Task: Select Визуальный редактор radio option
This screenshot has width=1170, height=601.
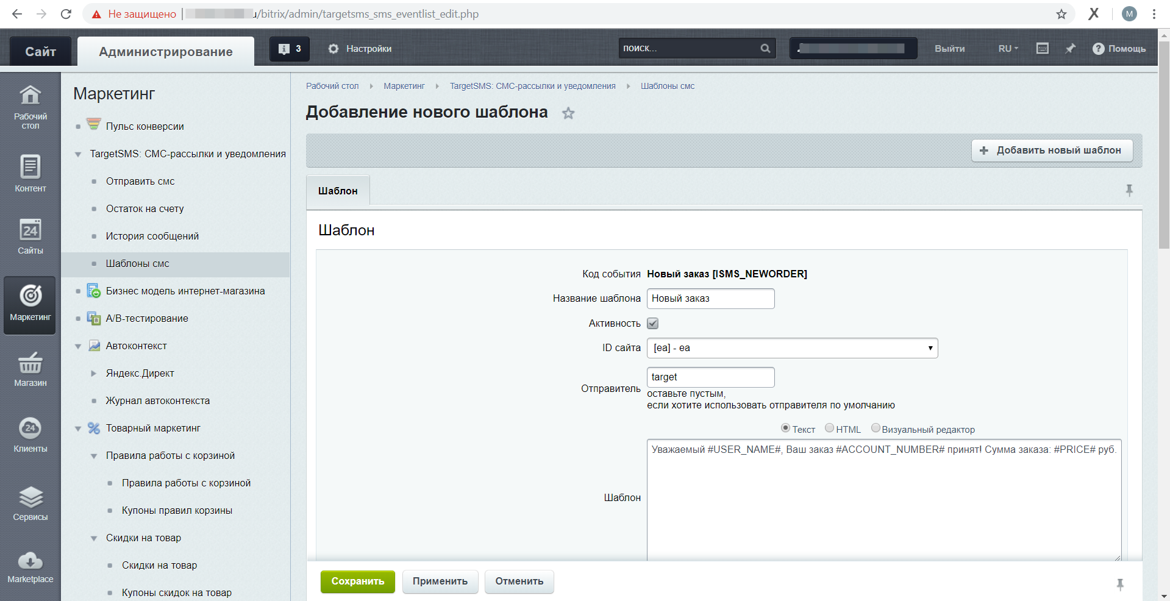Action: point(876,429)
